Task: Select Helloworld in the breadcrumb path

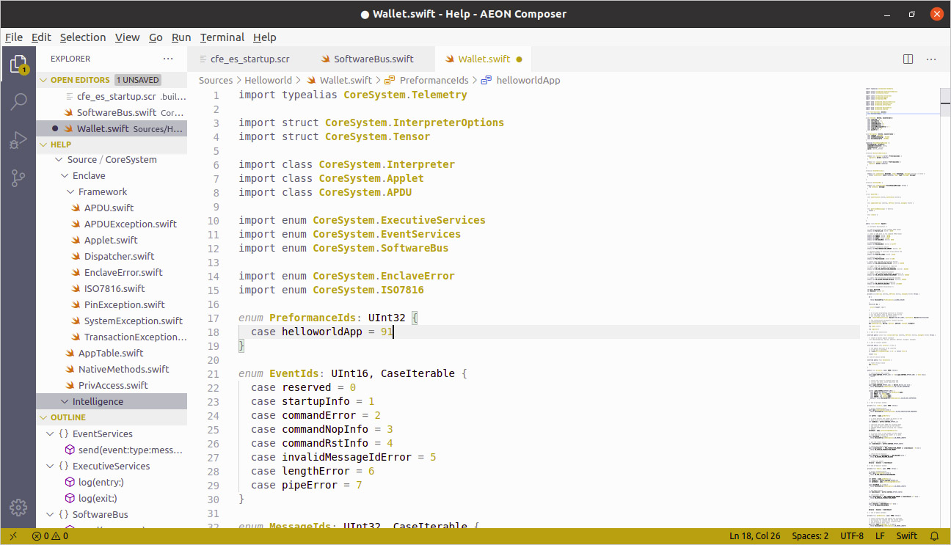Action: 268,80
